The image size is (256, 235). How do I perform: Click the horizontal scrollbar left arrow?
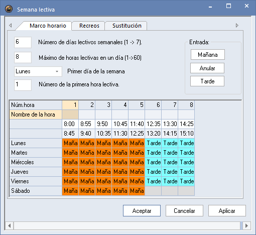[10, 225]
